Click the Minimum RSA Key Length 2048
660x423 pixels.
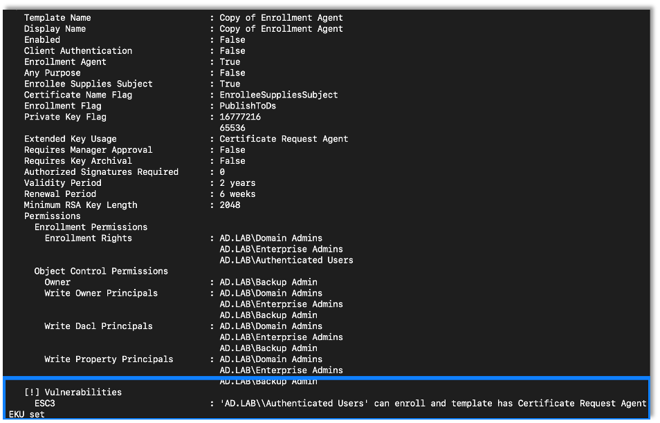230,205
